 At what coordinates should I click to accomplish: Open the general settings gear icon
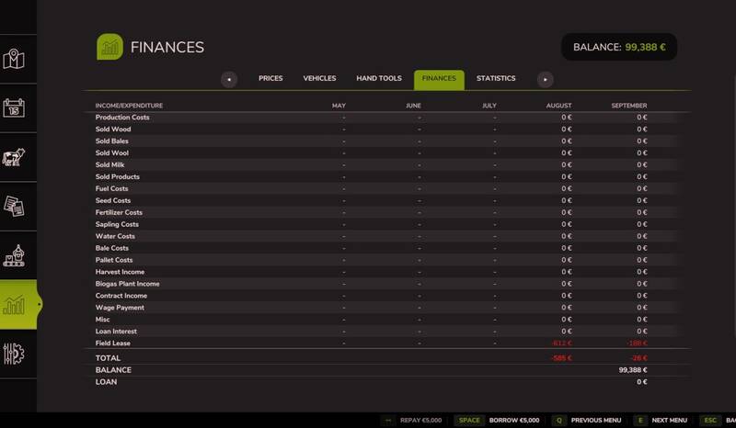[x=14, y=354]
